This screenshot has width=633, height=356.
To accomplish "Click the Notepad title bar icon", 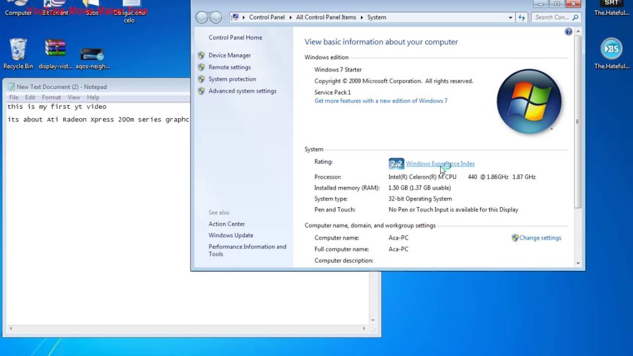I will pyautogui.click(x=11, y=87).
